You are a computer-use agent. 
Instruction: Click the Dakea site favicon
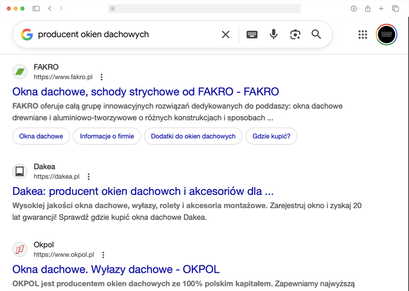pyautogui.click(x=20, y=171)
